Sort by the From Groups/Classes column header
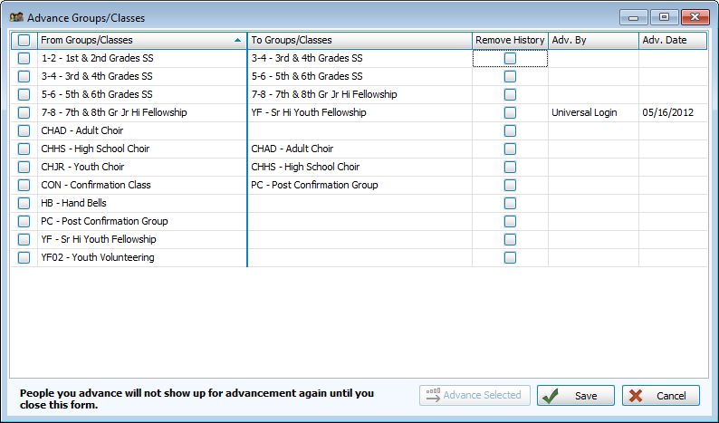Image resolution: width=719 pixels, height=423 pixels. click(x=136, y=41)
